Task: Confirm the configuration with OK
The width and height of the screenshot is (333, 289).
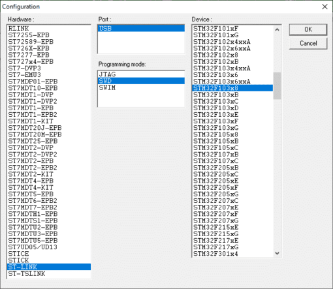Action: pyautogui.click(x=308, y=29)
